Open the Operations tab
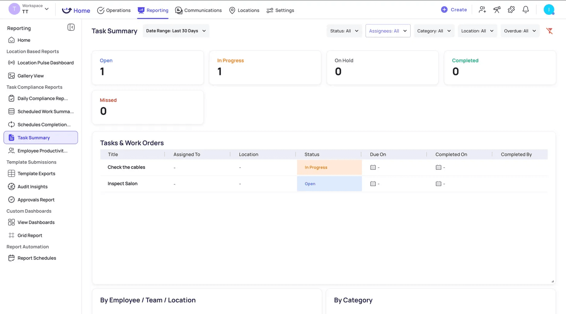This screenshot has width=566, height=314. [114, 10]
